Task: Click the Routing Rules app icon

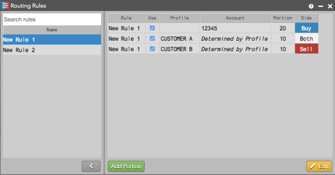Action: 5,6
